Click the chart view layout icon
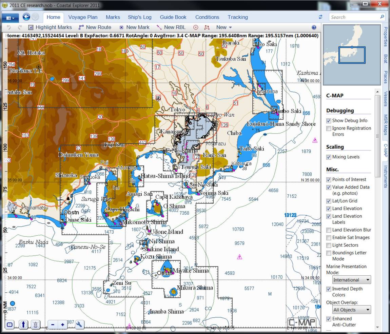The image size is (390, 334). (x=9, y=324)
